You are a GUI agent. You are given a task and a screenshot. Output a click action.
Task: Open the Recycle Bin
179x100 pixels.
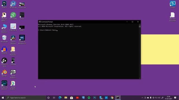pos(4,39)
